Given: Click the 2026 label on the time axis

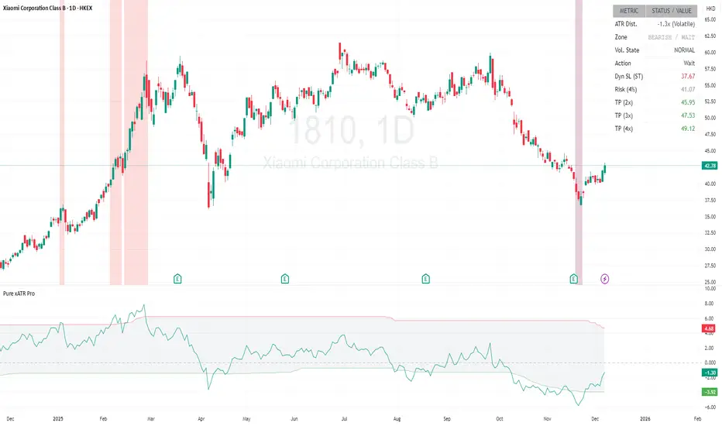Looking at the screenshot, I should (x=645, y=419).
